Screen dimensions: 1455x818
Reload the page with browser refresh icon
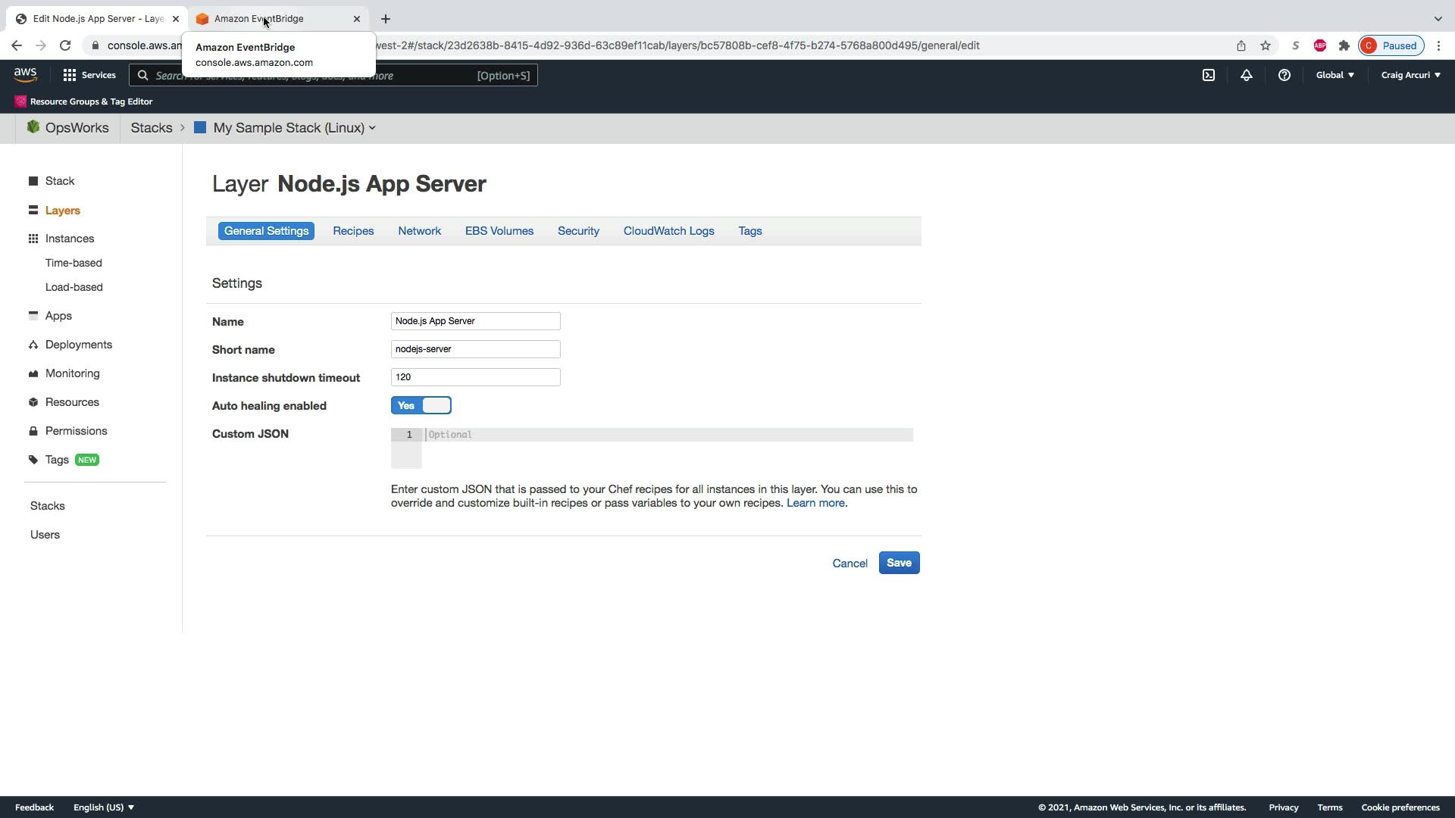point(65,45)
